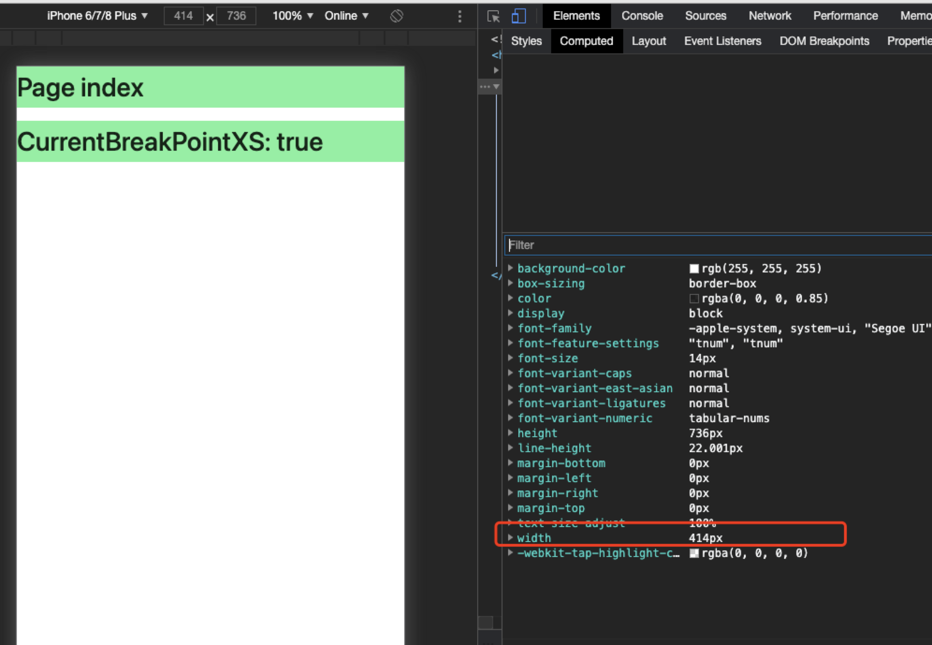This screenshot has height=645, width=932.
Task: Click the white background-color swatch
Action: click(x=694, y=268)
